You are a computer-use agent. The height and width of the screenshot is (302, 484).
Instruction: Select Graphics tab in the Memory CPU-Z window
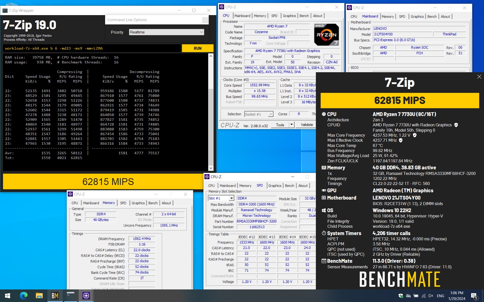point(138,203)
